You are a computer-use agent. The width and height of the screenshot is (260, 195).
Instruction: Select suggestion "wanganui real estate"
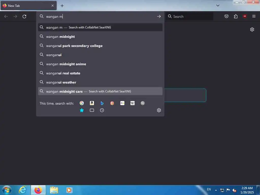pyautogui.click(x=100, y=73)
